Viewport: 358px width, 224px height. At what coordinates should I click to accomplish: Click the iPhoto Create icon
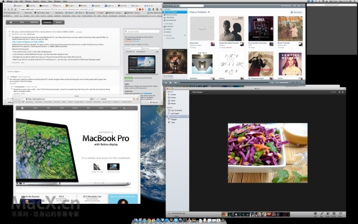[328, 214]
